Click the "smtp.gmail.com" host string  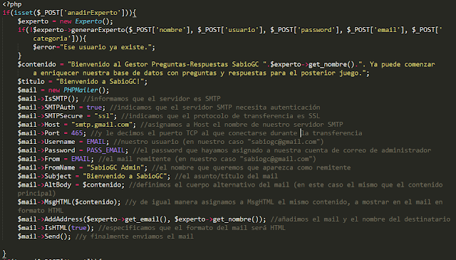(x=102, y=125)
